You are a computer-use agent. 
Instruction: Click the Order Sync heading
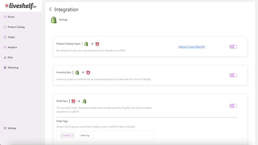click(62, 101)
